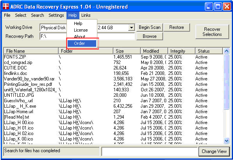
Task: Select the LLJap_H 02.ico file row
Action: [113, 133]
